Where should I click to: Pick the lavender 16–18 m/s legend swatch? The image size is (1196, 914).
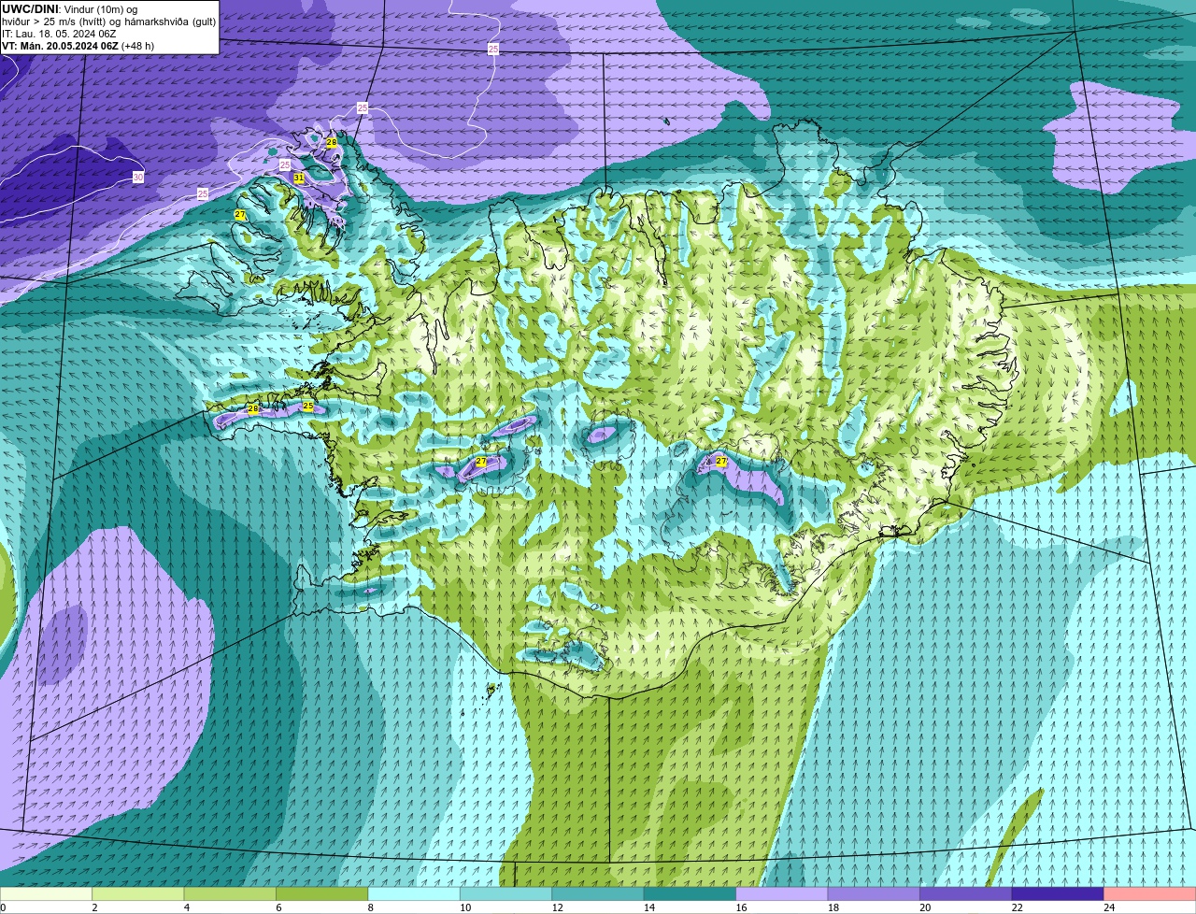point(782,893)
